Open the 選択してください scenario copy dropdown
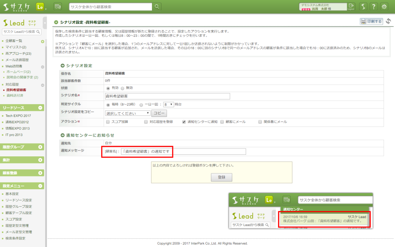Image resolution: width=395 pixels, height=247 pixels. click(128, 113)
